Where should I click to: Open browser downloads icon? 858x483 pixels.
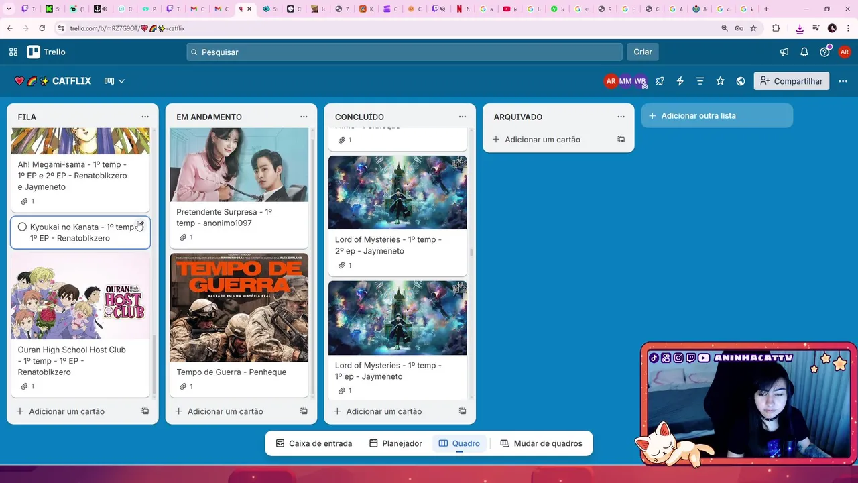[800, 28]
